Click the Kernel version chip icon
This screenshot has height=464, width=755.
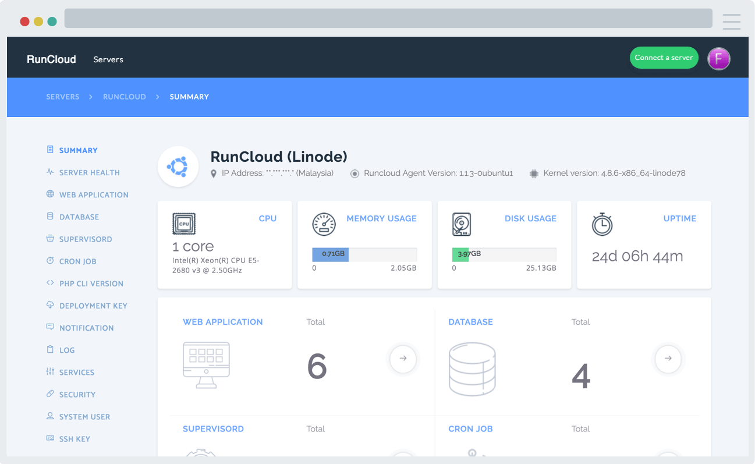pos(534,173)
